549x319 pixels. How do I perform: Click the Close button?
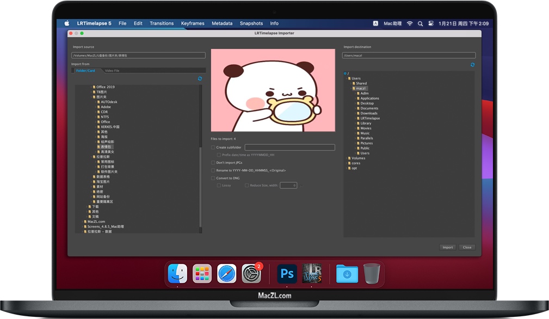(467, 248)
